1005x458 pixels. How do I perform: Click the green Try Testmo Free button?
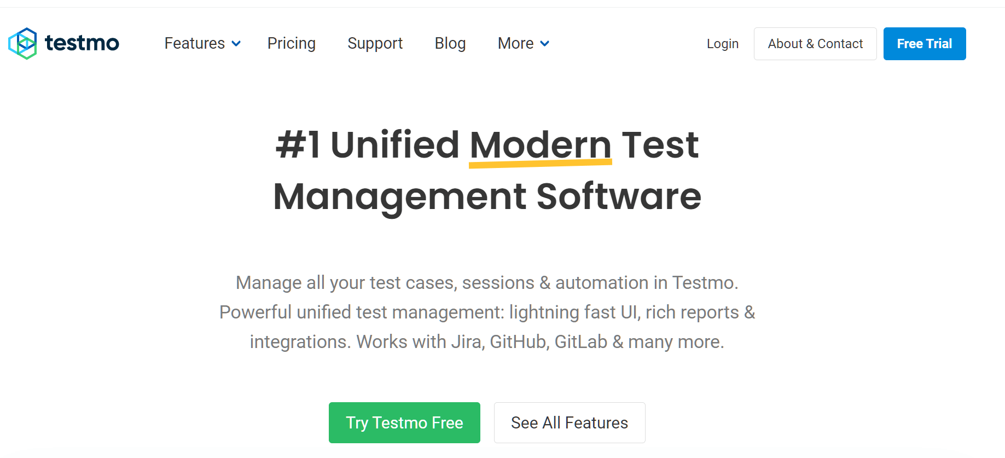(x=404, y=422)
